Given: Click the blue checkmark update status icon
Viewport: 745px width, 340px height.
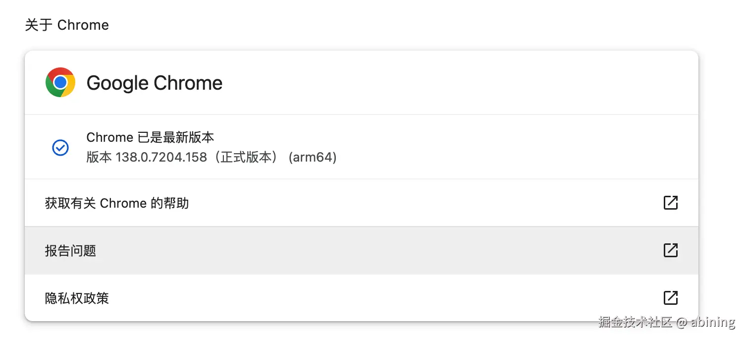Looking at the screenshot, I should click(60, 147).
